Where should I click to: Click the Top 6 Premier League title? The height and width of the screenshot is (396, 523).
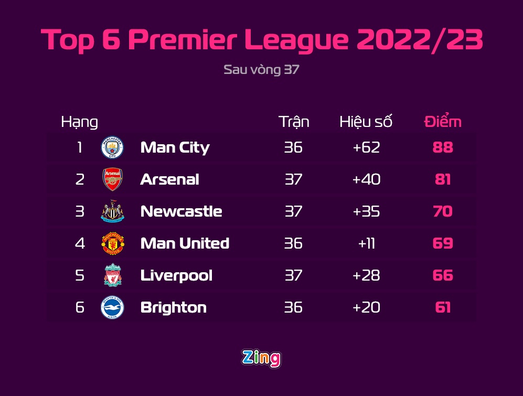[x=261, y=40]
